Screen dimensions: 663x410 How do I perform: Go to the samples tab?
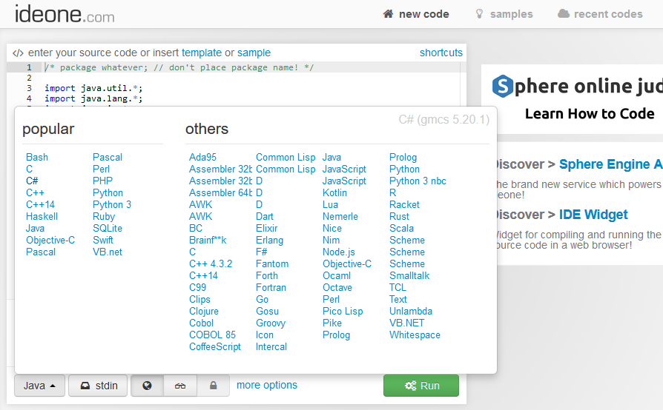coord(504,14)
